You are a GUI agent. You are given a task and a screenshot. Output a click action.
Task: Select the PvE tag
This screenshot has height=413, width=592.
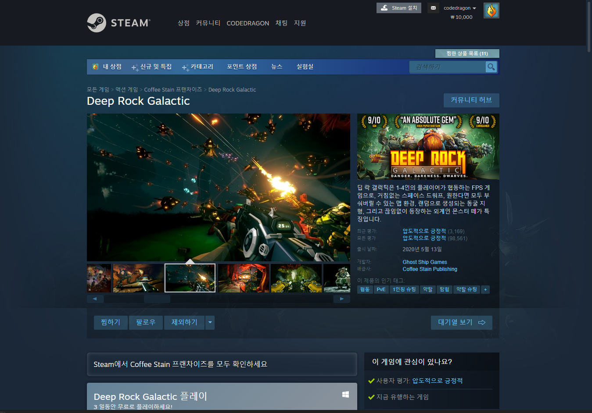(381, 289)
